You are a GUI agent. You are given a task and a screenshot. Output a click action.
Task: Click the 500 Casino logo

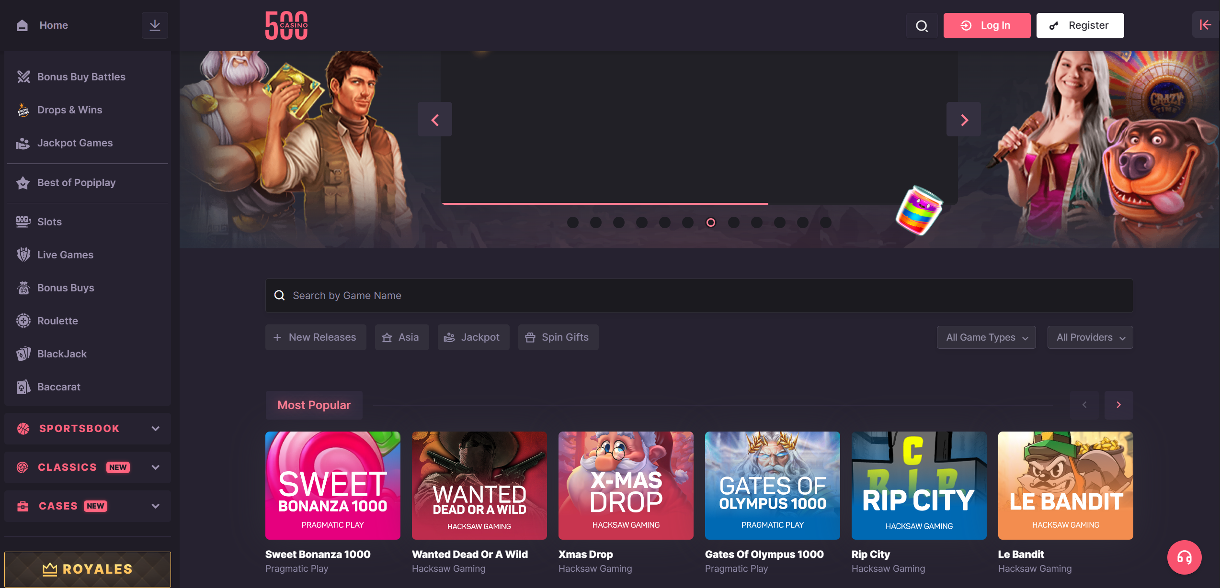(286, 25)
